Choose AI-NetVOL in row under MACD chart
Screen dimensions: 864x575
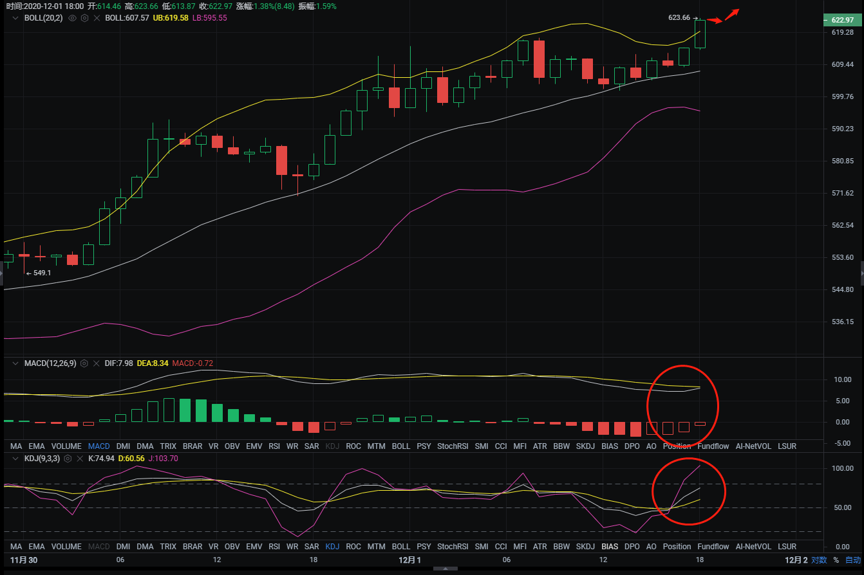(753, 446)
